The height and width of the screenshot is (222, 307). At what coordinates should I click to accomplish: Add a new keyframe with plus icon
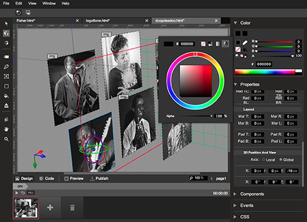(49, 207)
